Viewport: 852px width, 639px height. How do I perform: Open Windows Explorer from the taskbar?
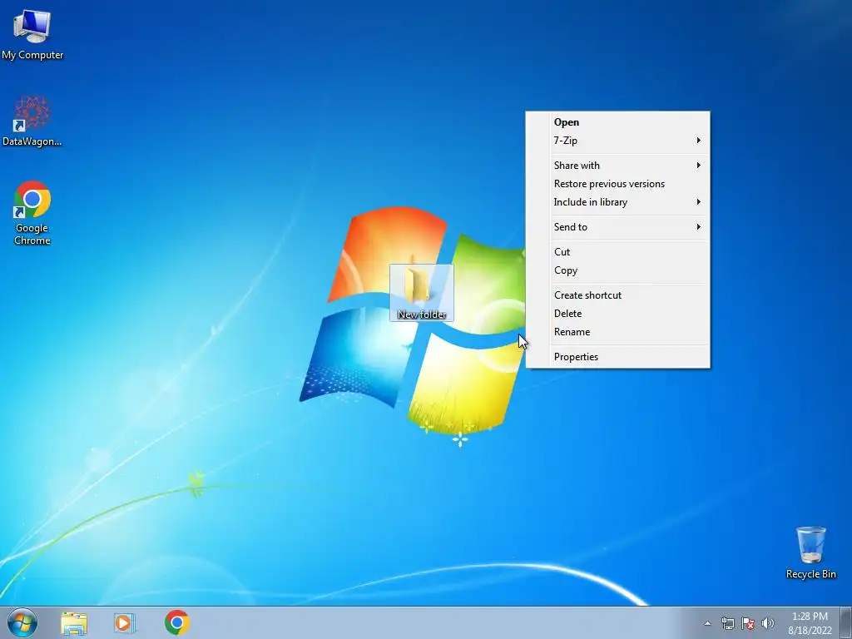click(x=74, y=622)
